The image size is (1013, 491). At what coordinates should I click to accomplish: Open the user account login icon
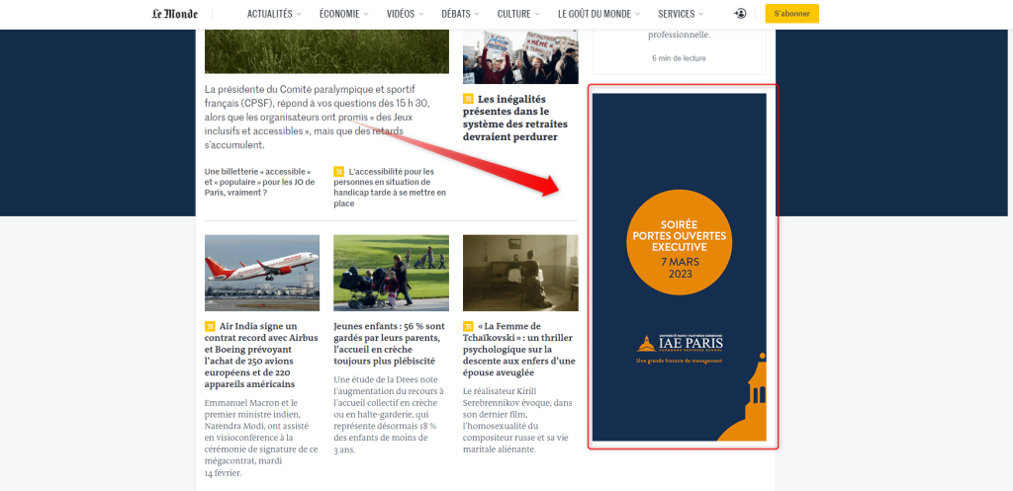(x=740, y=14)
